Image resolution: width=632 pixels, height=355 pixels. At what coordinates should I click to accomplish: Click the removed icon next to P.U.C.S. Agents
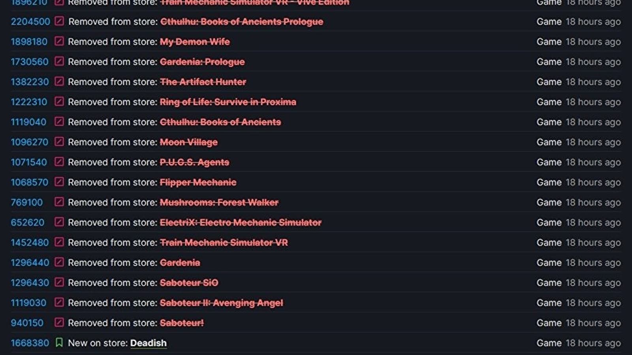tap(59, 162)
